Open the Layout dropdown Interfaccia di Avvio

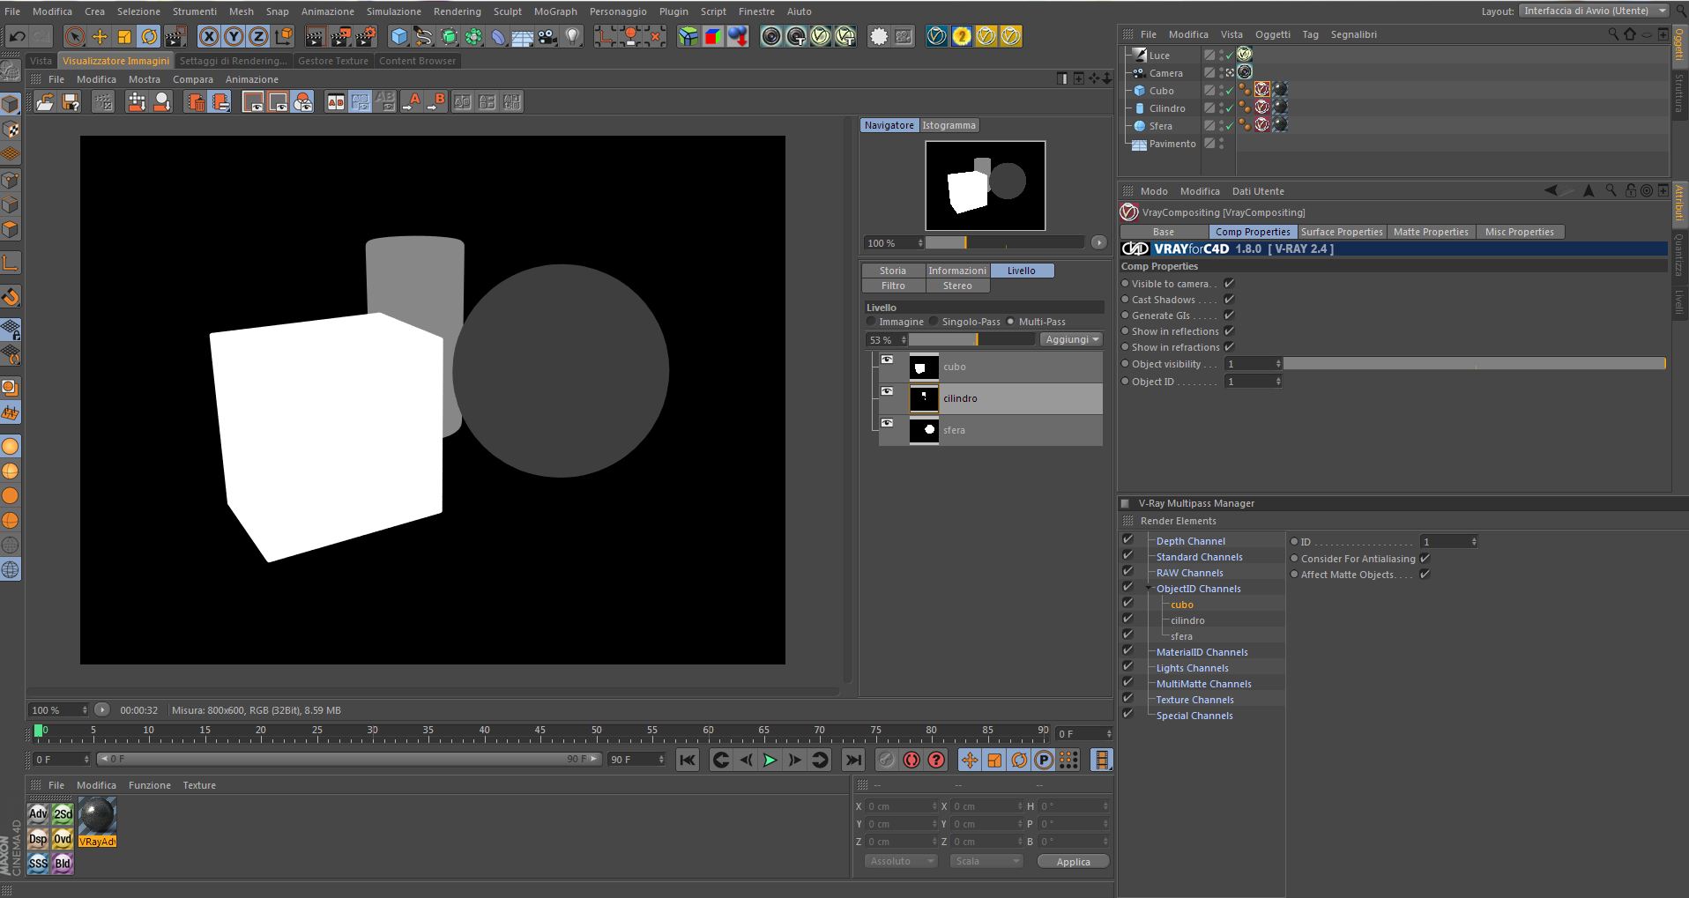coord(1594,11)
